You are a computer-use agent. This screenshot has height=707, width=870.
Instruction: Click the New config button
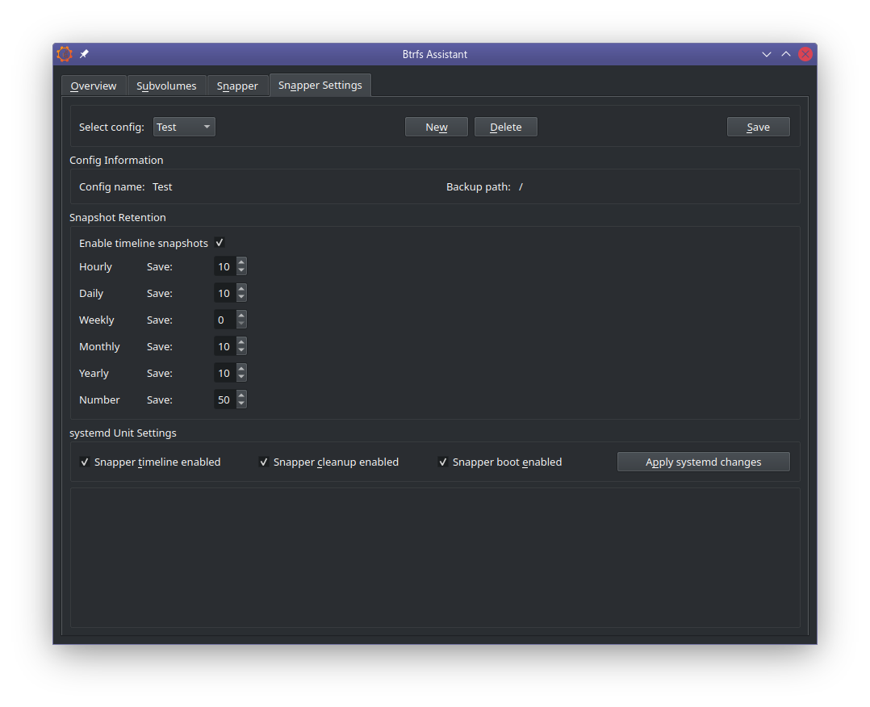coord(437,127)
